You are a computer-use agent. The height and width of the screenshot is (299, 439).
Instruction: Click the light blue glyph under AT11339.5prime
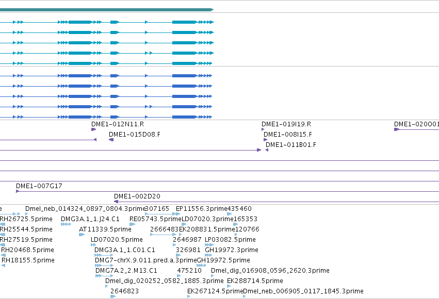point(82,235)
